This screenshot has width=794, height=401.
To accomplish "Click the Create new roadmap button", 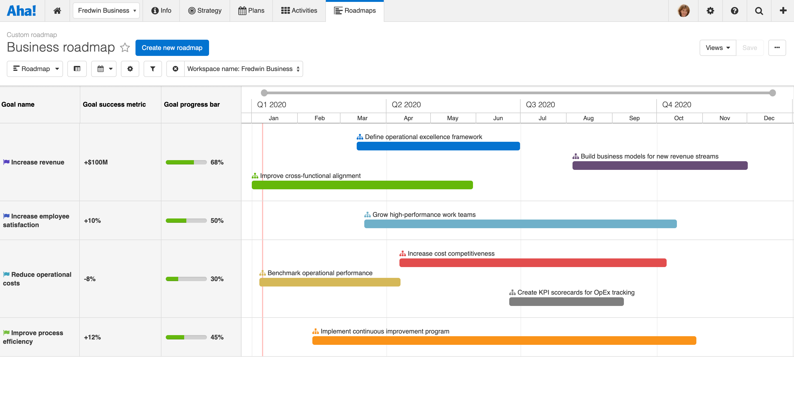I will (172, 48).
